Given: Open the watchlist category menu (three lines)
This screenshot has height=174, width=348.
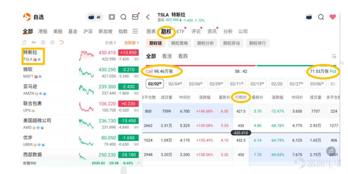Looking at the screenshot, I should click(135, 31).
